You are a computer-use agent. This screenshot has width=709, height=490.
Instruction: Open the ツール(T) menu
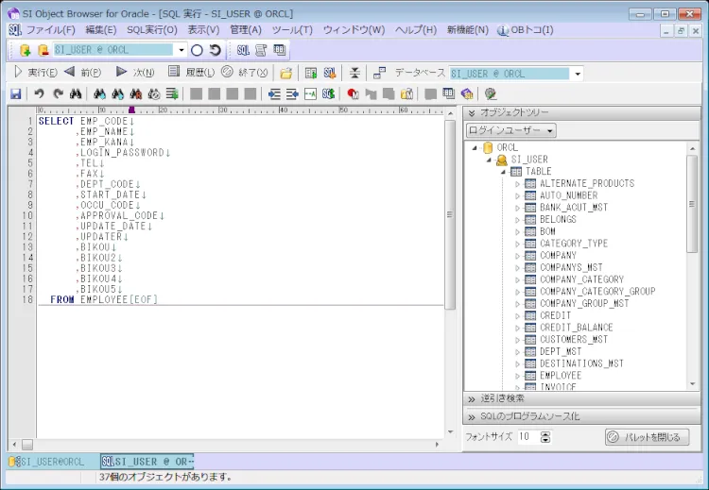point(292,30)
